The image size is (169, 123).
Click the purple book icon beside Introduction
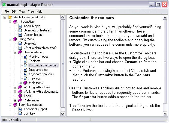[15, 22]
